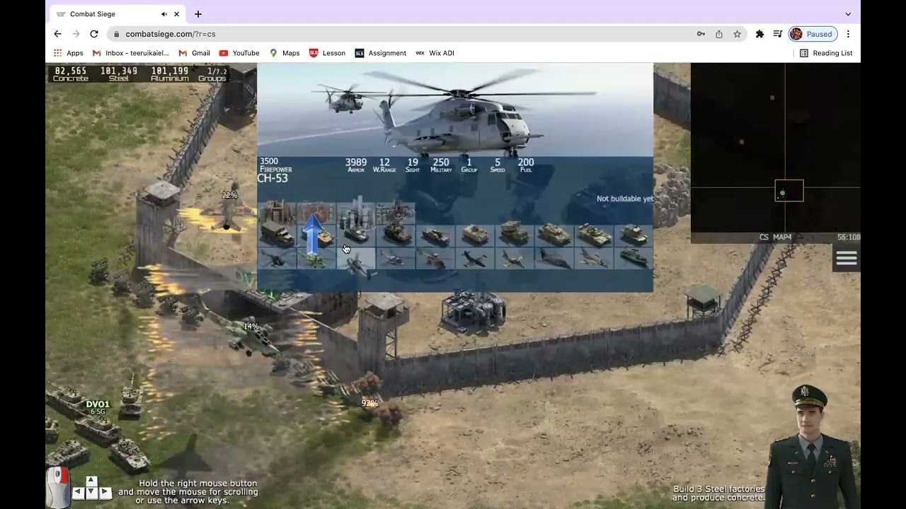Open the share page icon

[x=719, y=34]
